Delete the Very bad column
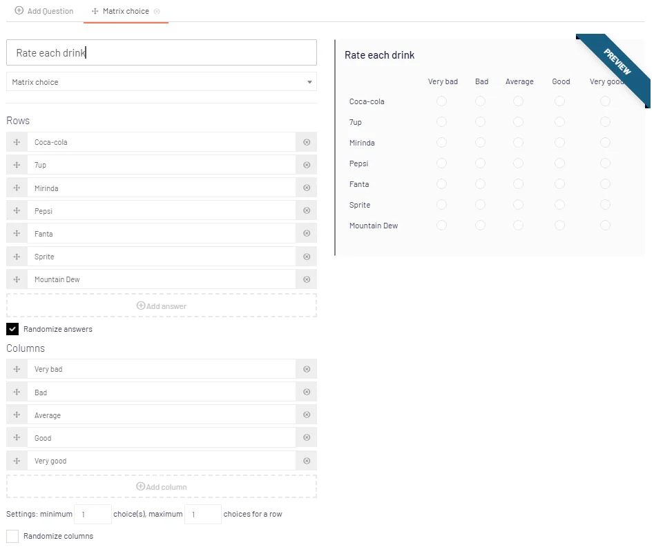The width and height of the screenshot is (654, 547). pos(307,369)
